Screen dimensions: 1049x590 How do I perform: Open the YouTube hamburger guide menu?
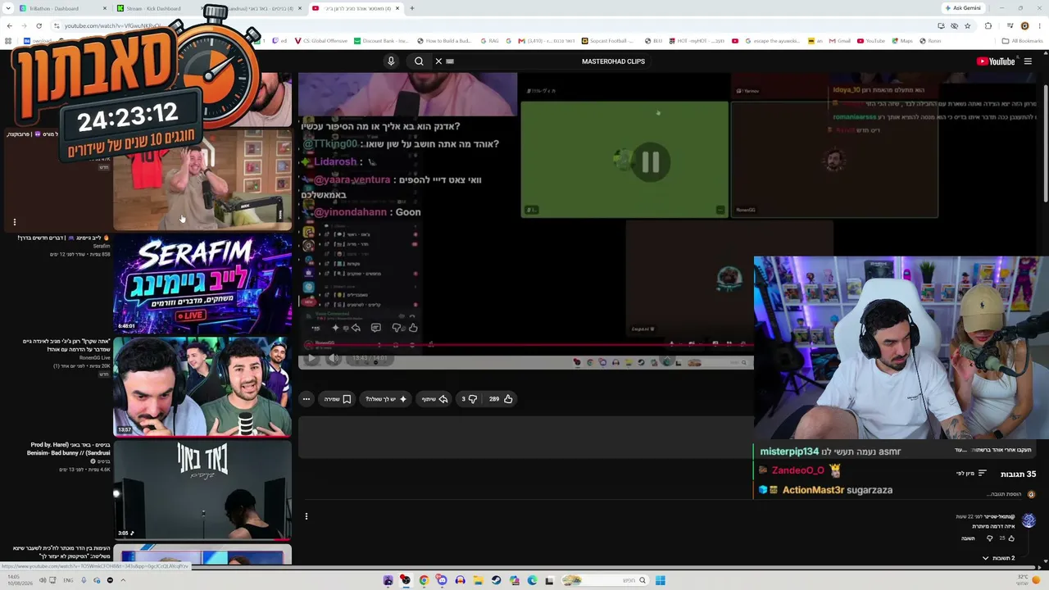point(1028,61)
